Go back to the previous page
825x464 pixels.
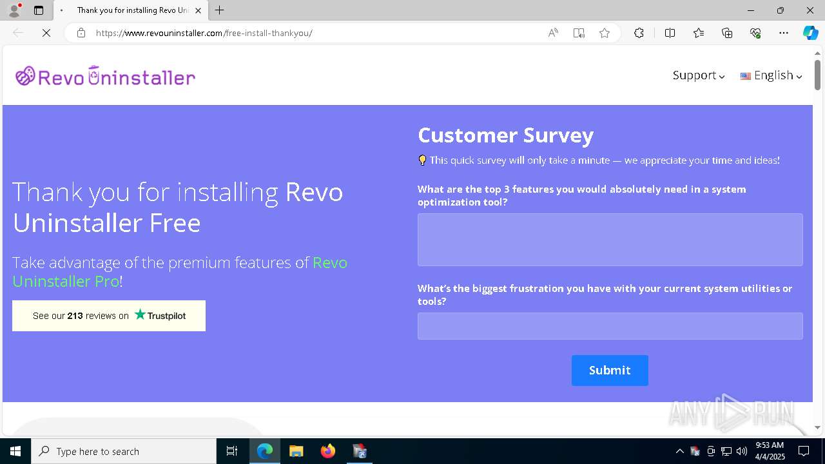coord(18,33)
